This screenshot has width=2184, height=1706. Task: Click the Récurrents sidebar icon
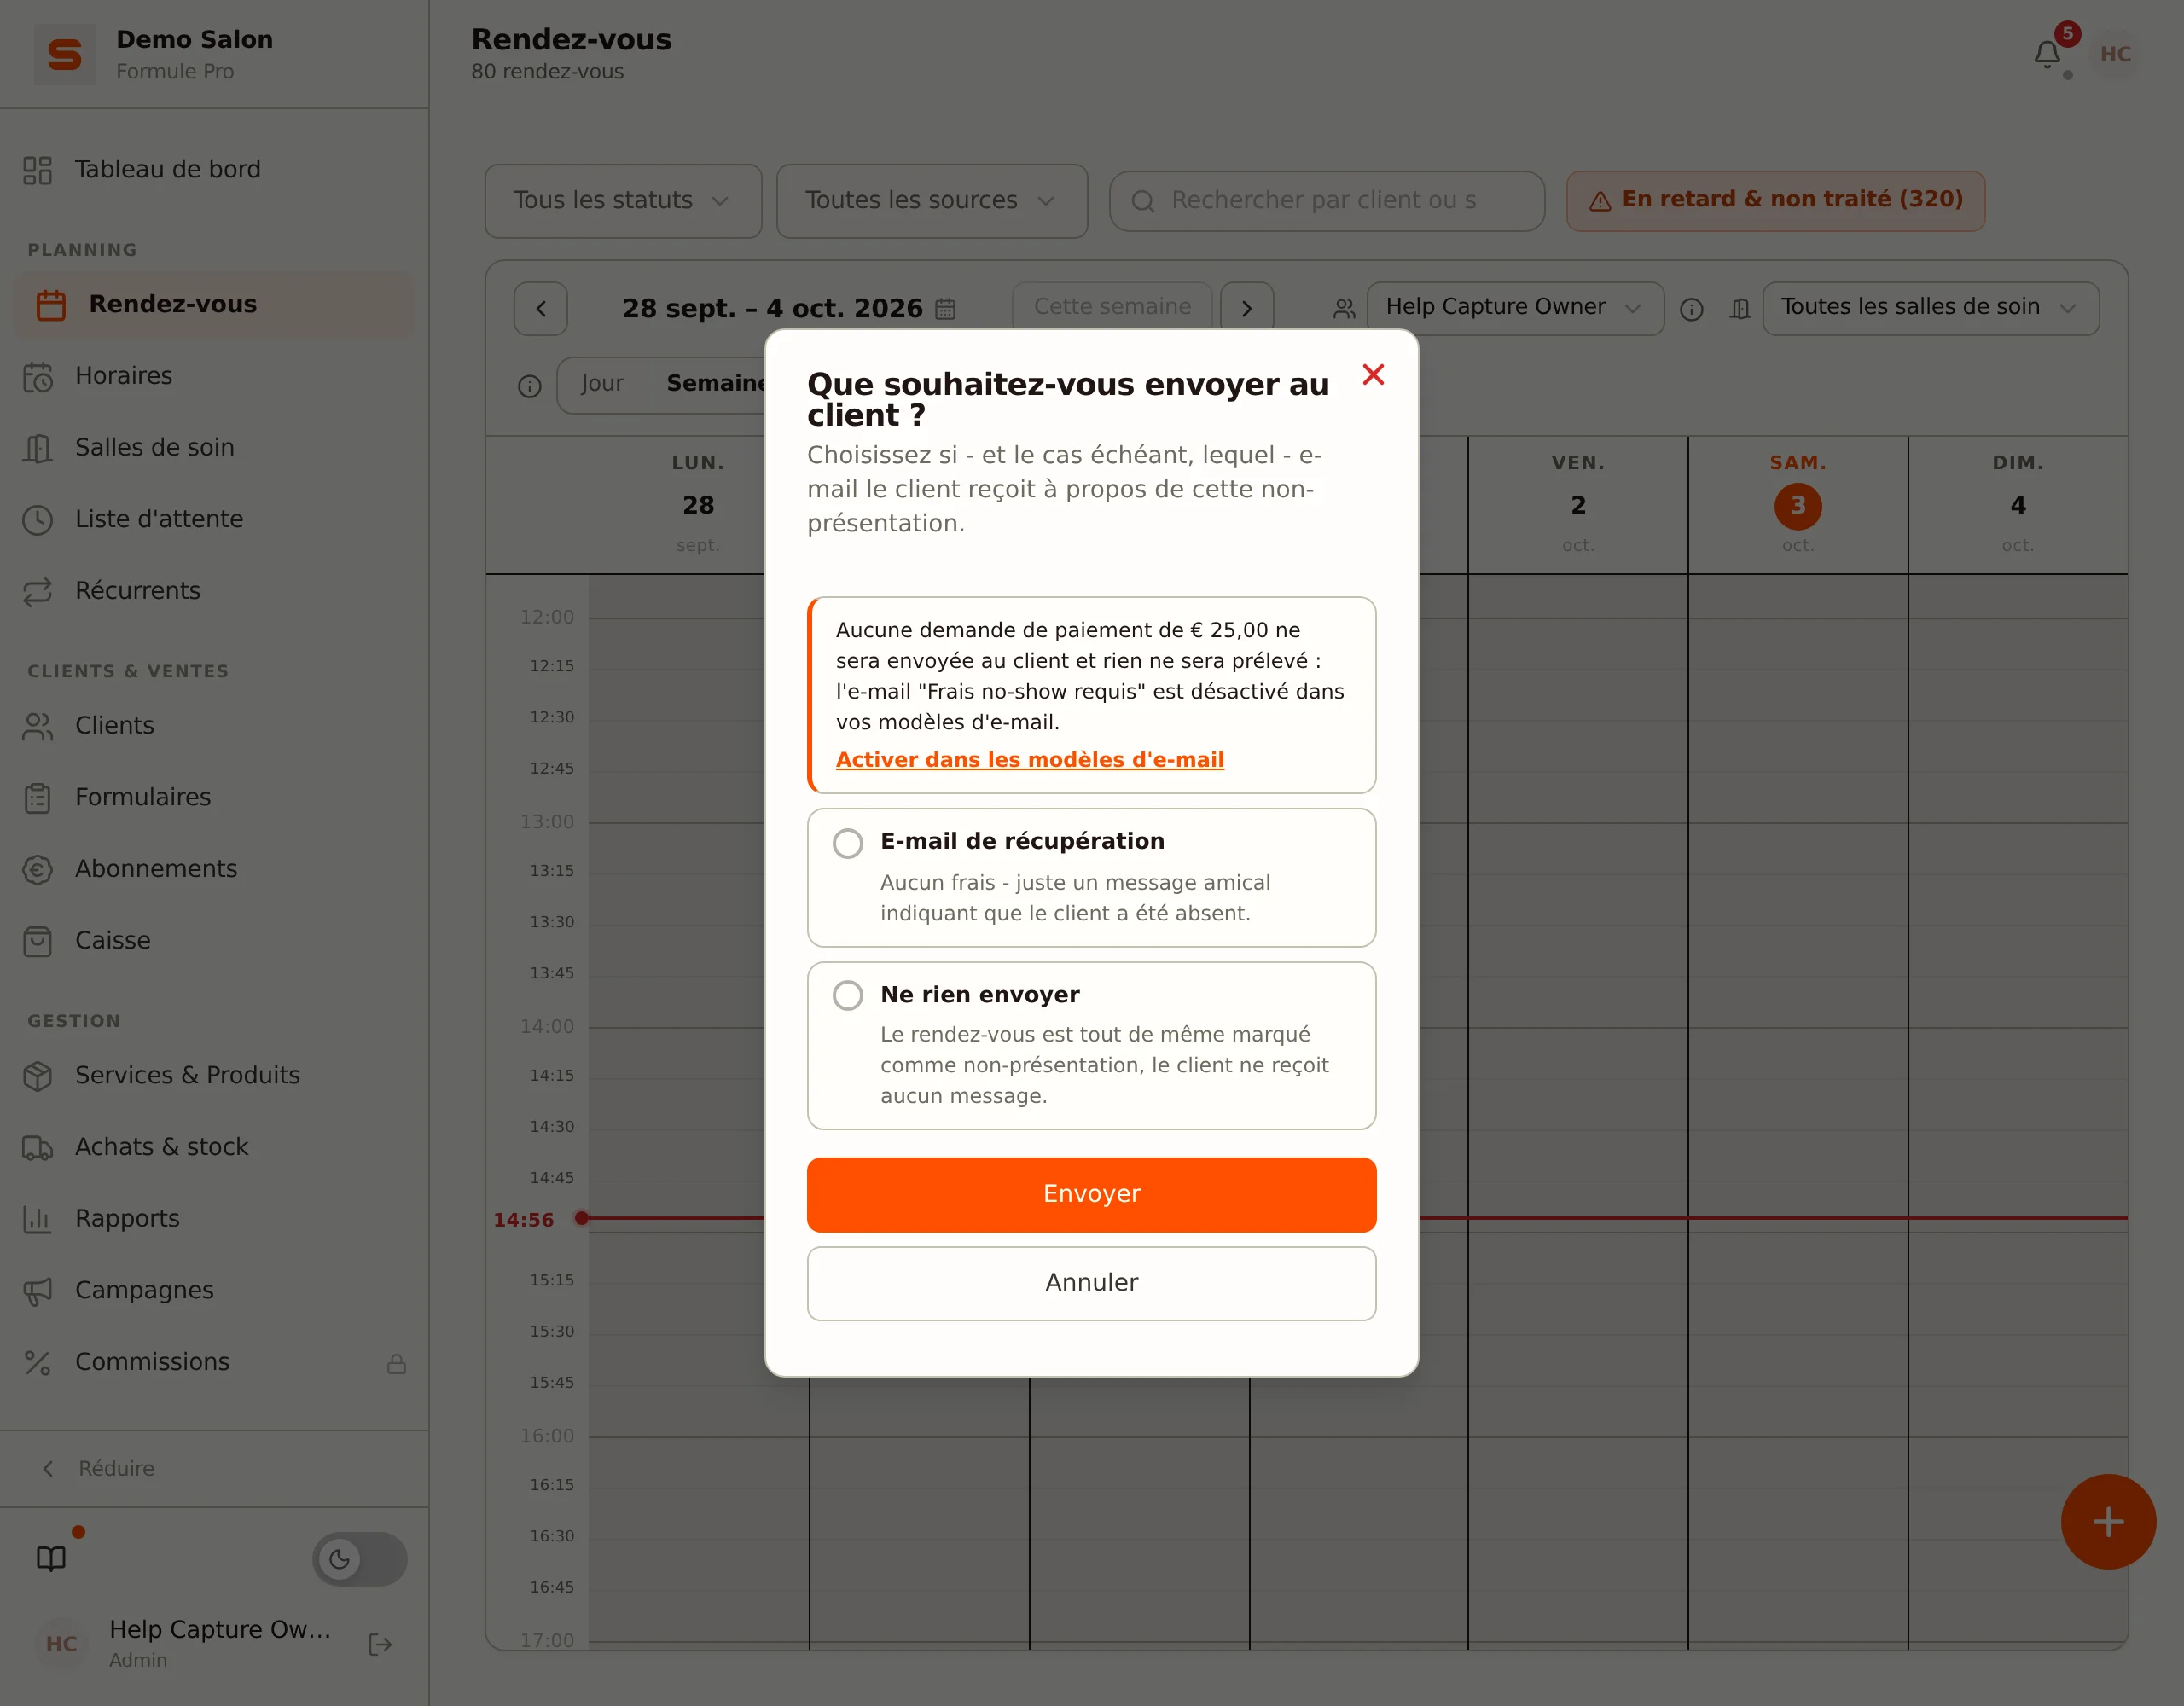tap(38, 591)
